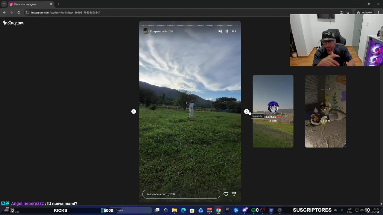Click the reply to nattt_0798 input field

tap(181, 194)
